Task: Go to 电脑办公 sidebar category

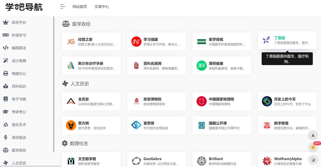Action: click(19, 73)
